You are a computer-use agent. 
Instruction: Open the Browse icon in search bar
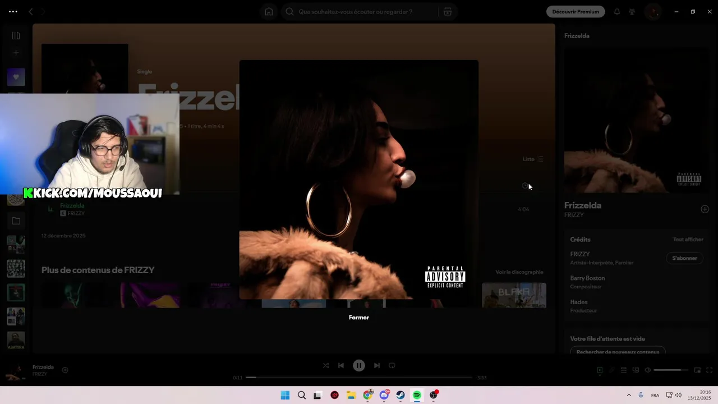[x=447, y=12]
